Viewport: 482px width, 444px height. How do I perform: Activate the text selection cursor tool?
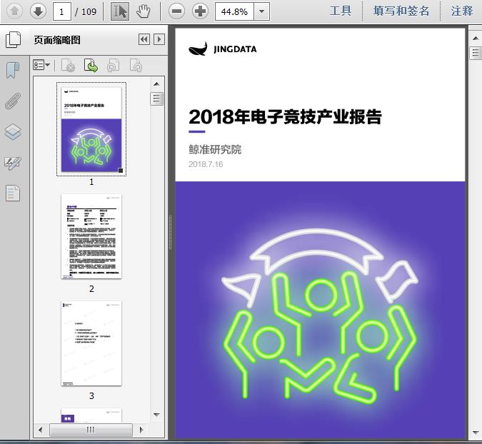[x=120, y=11]
